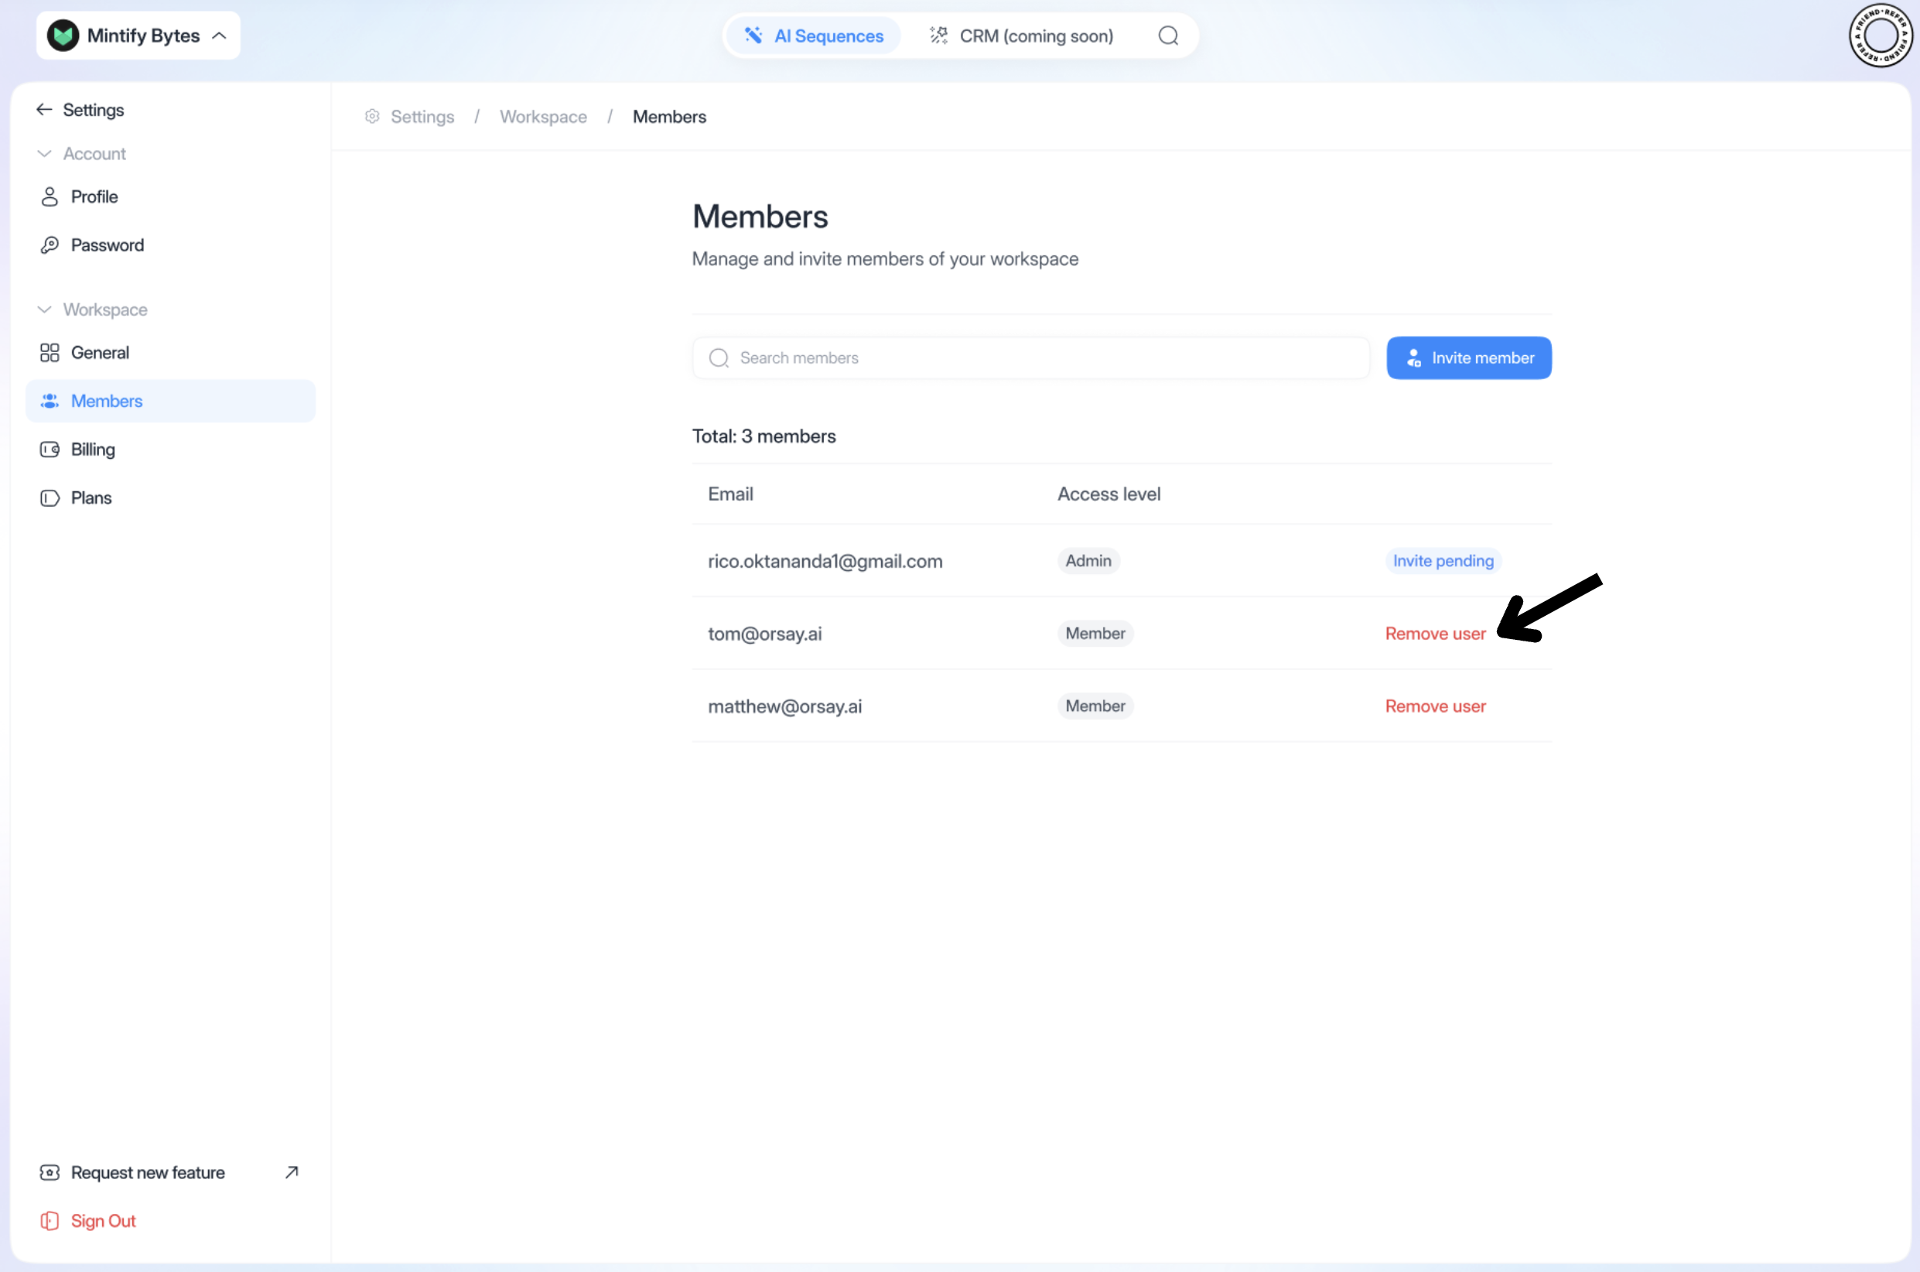
Task: Collapse the Account section chevron
Action: 45,154
